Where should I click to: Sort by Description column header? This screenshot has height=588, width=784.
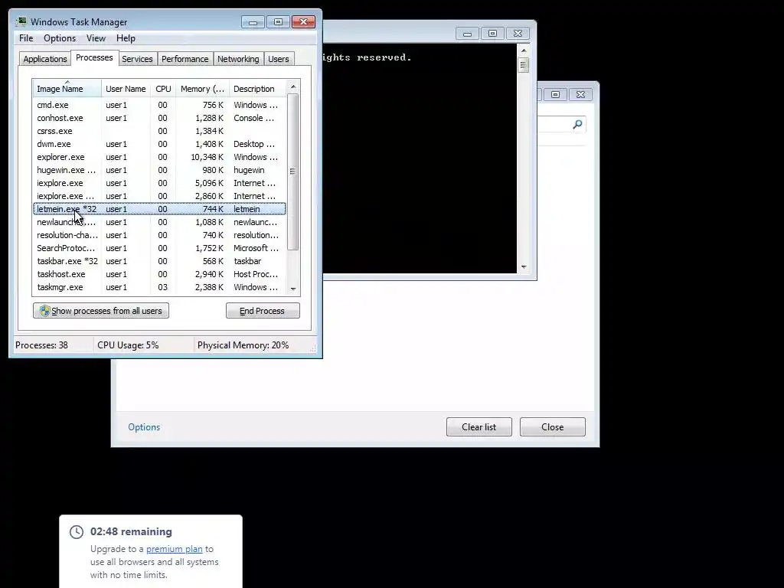(257, 89)
